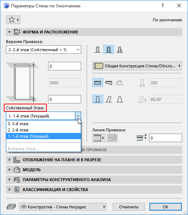Select the slanted wall profile icon
Image resolution: width=188 pixels, height=215 pixels.
tap(109, 99)
